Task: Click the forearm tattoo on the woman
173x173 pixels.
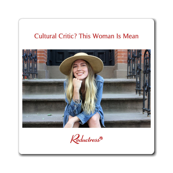Action: point(77,100)
